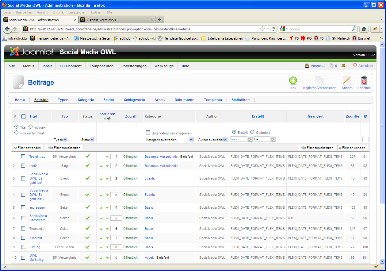Open the Erweiterungen admin menu
The height and width of the screenshot is (271, 386).
[x=134, y=66]
